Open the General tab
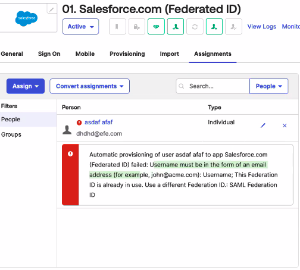 [x=12, y=54]
